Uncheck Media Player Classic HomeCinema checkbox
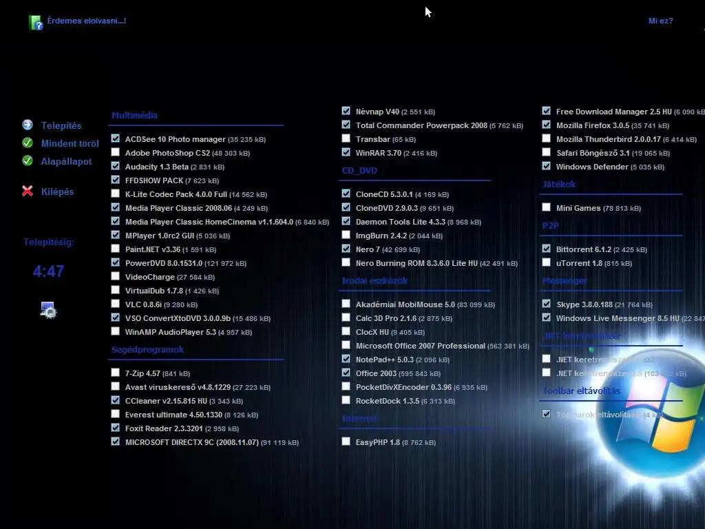 coord(116,221)
